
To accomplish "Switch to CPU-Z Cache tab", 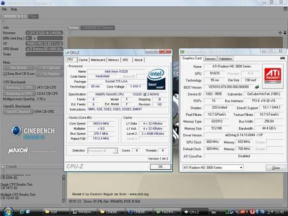I will tap(83, 60).
